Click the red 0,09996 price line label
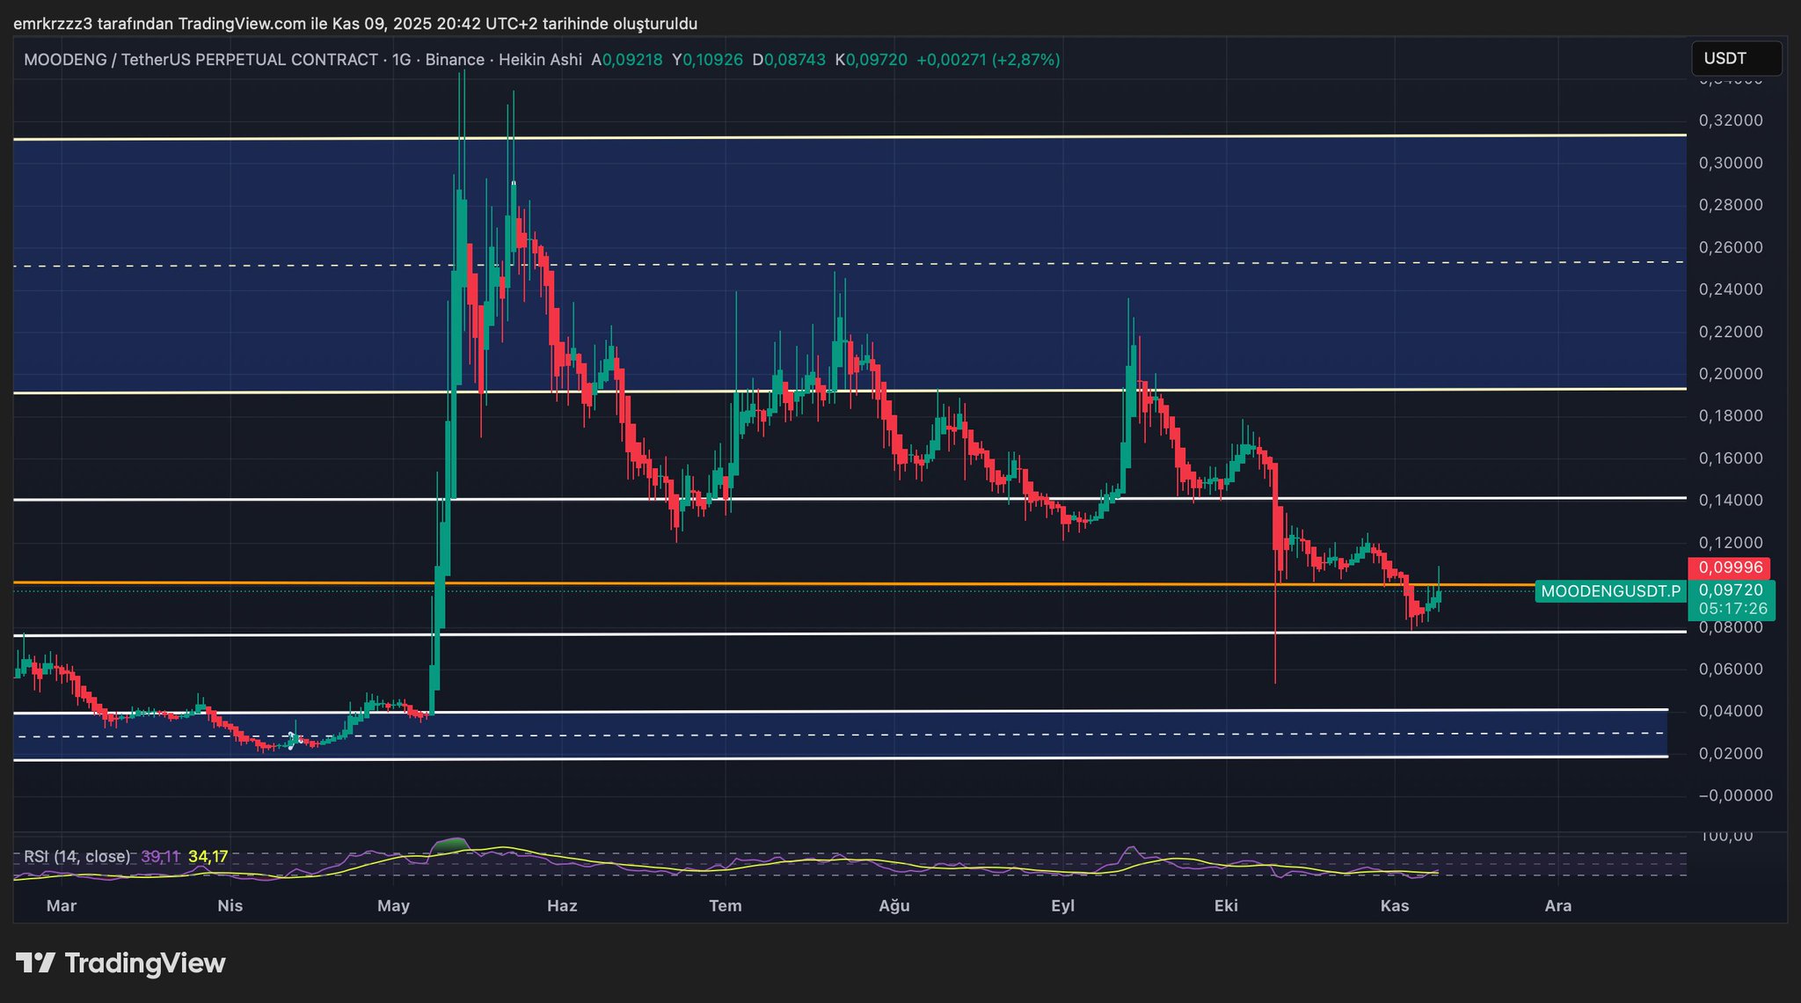This screenshot has width=1801, height=1003. coord(1730,567)
